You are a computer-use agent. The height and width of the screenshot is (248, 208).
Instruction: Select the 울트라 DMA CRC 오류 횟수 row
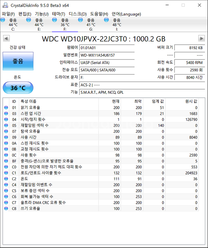pos(101,202)
